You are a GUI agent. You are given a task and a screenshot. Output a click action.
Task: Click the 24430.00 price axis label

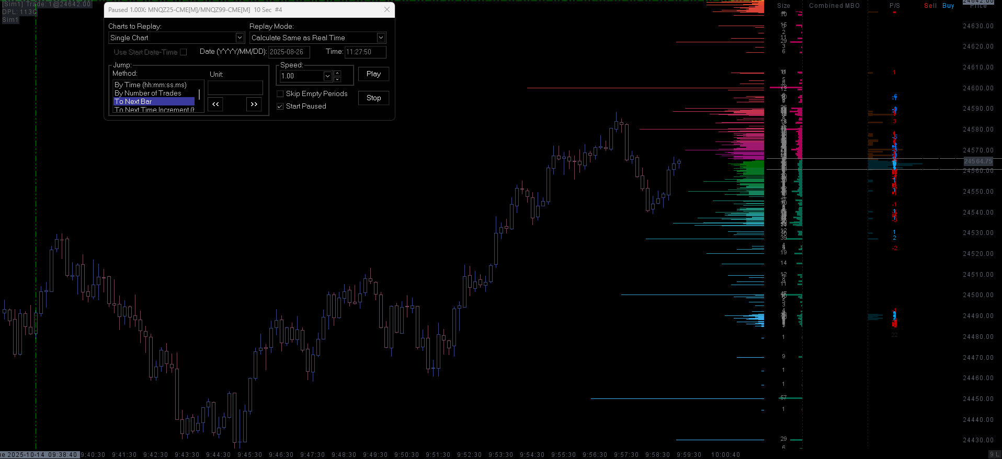[x=978, y=440]
